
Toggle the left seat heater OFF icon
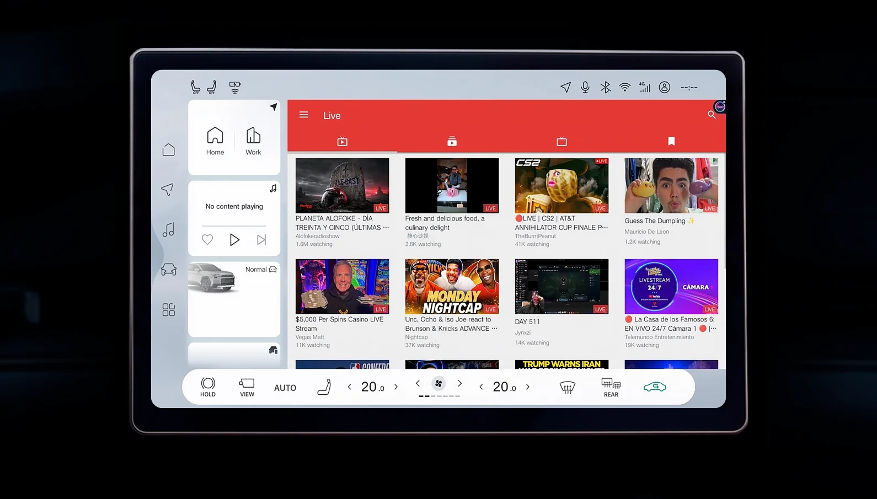[195, 87]
